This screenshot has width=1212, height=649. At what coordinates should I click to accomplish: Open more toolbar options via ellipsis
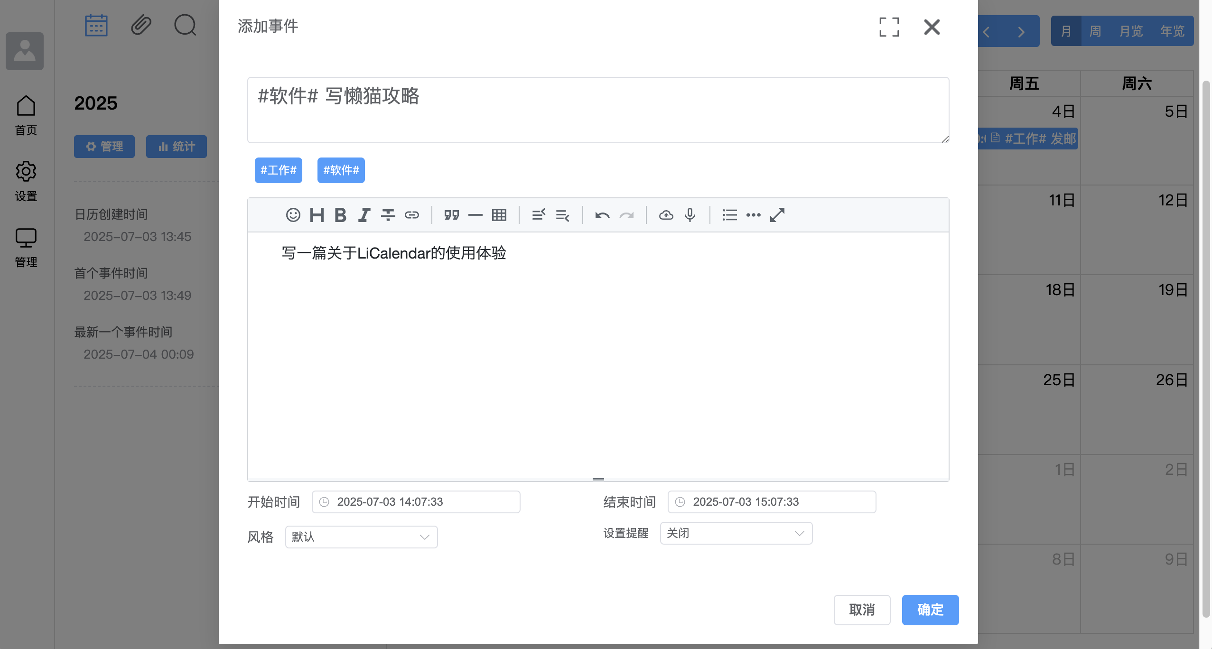point(753,215)
